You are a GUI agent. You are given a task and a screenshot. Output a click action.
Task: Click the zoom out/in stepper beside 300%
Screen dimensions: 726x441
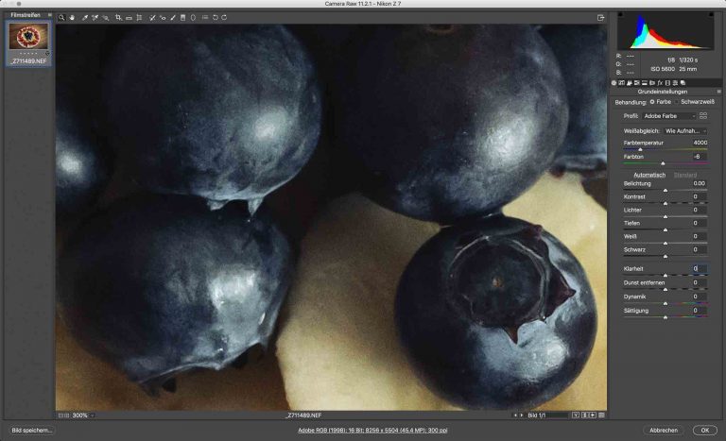(x=63, y=416)
